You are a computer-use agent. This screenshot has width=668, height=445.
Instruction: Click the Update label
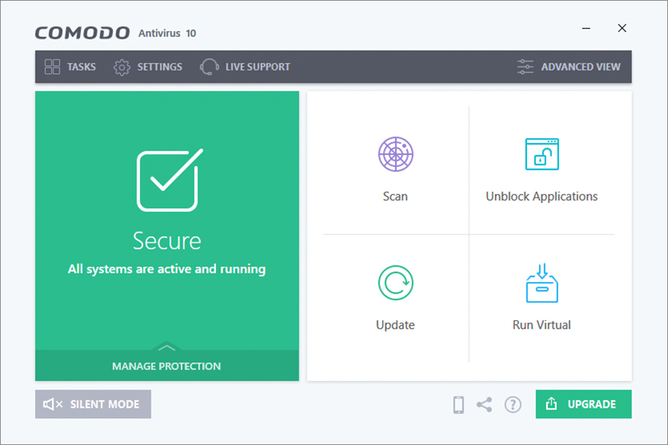(x=396, y=325)
